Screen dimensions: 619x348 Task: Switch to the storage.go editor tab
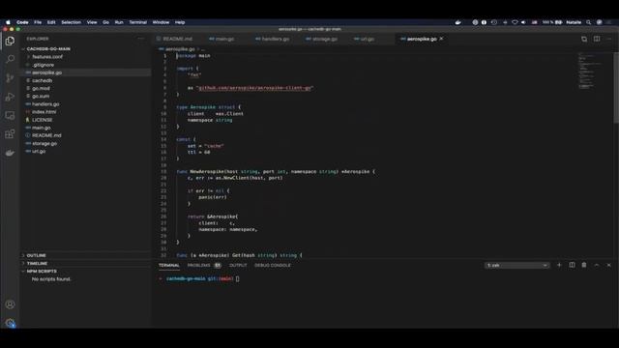click(325, 39)
